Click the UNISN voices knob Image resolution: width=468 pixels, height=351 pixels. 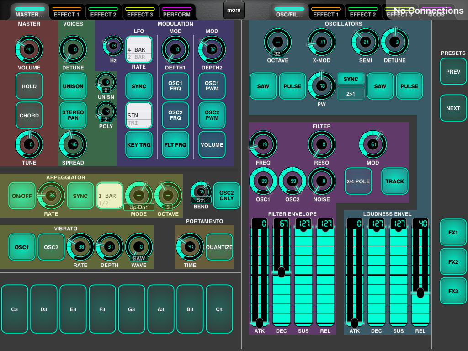pos(106,82)
